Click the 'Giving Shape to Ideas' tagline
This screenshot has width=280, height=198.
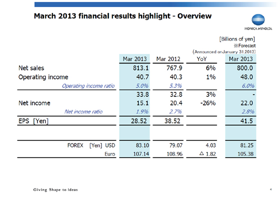[x=55, y=190]
